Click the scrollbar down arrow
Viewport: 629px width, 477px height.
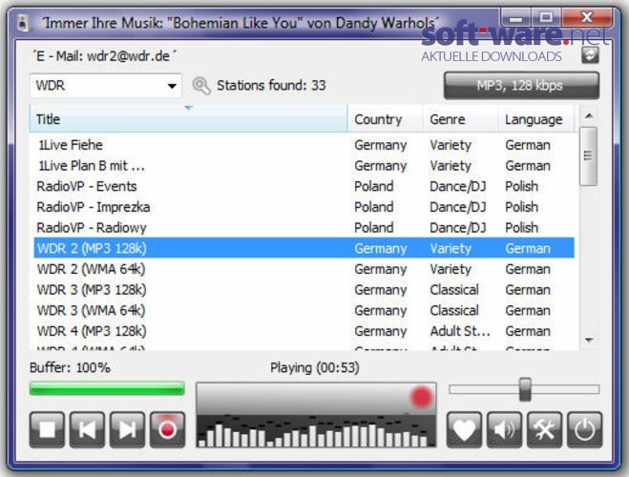pos(589,340)
